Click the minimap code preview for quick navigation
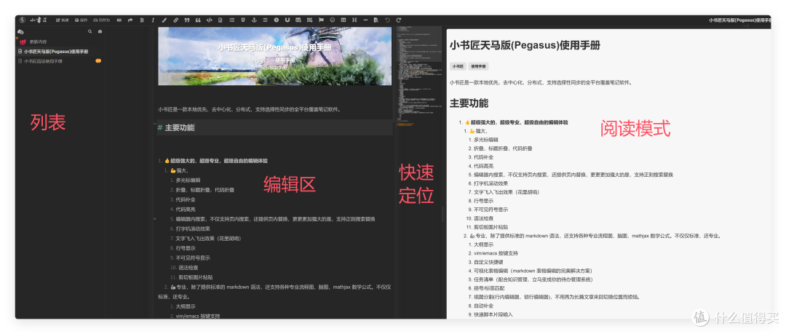 [x=420, y=75]
